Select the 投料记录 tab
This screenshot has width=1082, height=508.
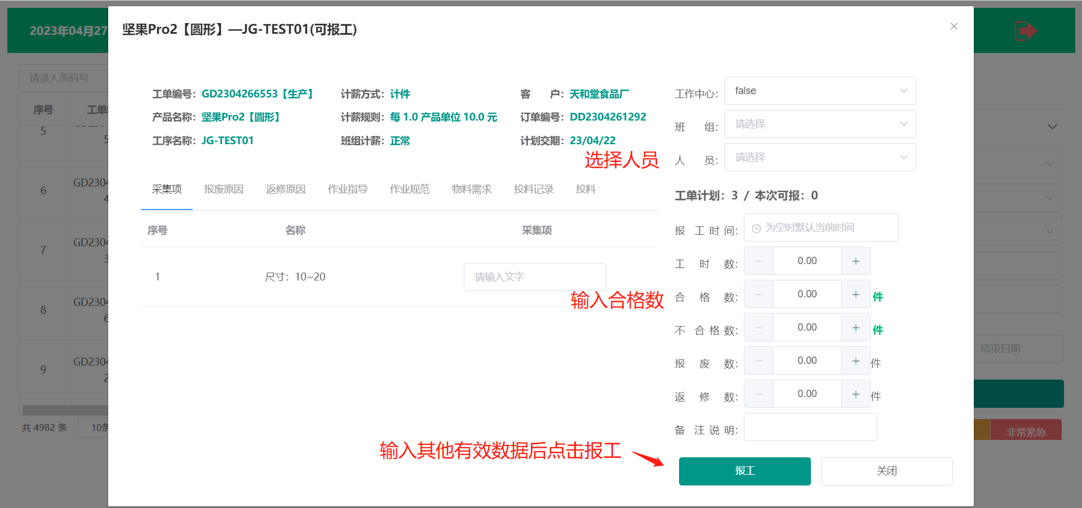(x=533, y=189)
